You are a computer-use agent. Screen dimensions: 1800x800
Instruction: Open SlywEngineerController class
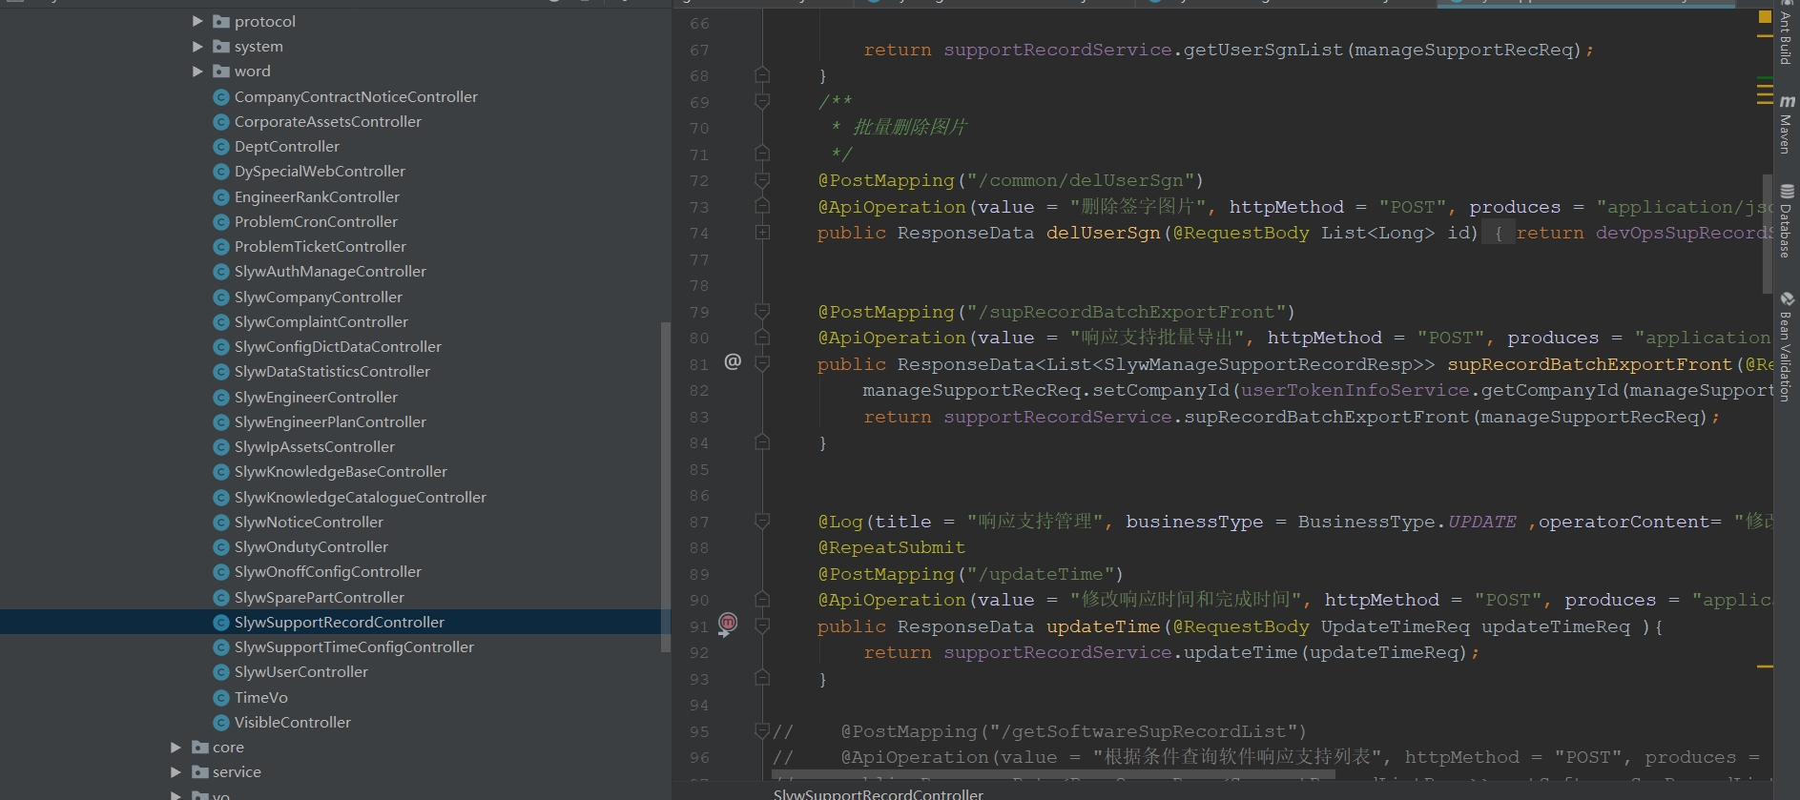(316, 397)
